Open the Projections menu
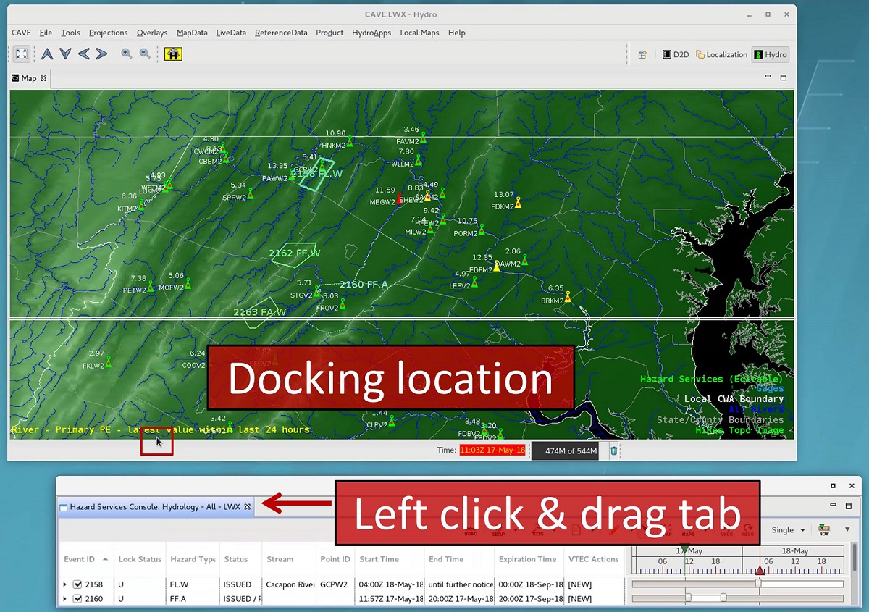 pos(108,33)
